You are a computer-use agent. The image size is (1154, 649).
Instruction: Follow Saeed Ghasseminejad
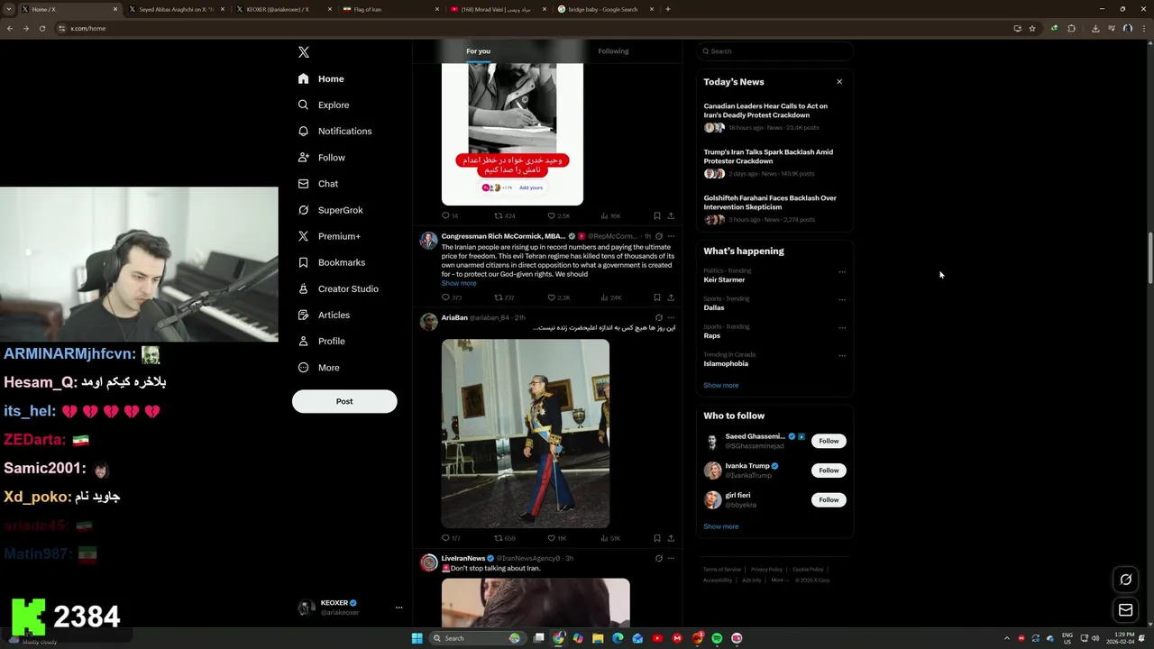(x=829, y=441)
